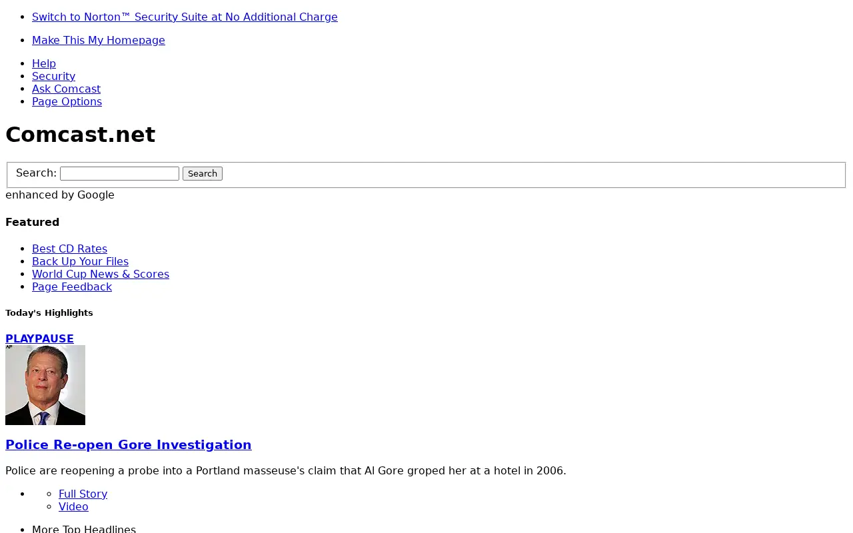Click the Today's Highlights heading
Image resolution: width=853 pixels, height=533 pixels.
click(49, 312)
